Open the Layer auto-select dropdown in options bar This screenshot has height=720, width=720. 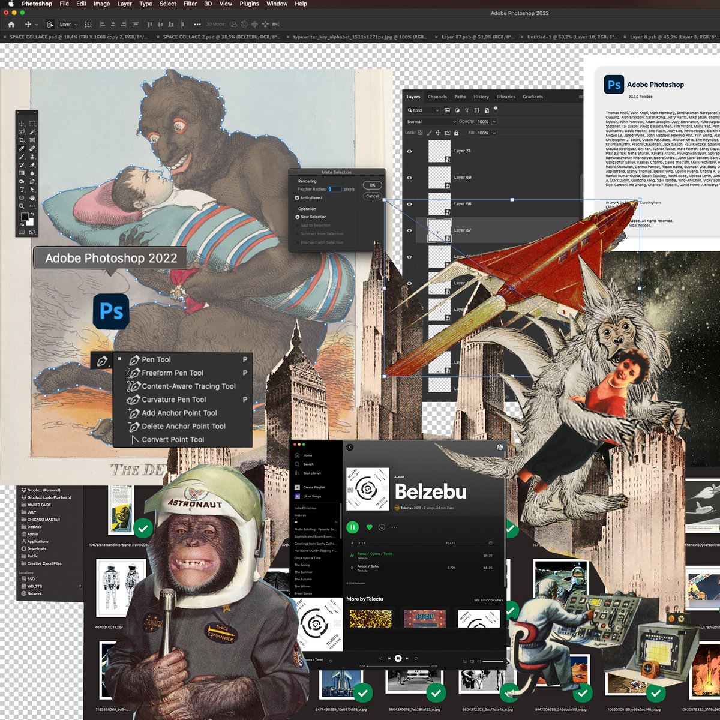coord(68,25)
